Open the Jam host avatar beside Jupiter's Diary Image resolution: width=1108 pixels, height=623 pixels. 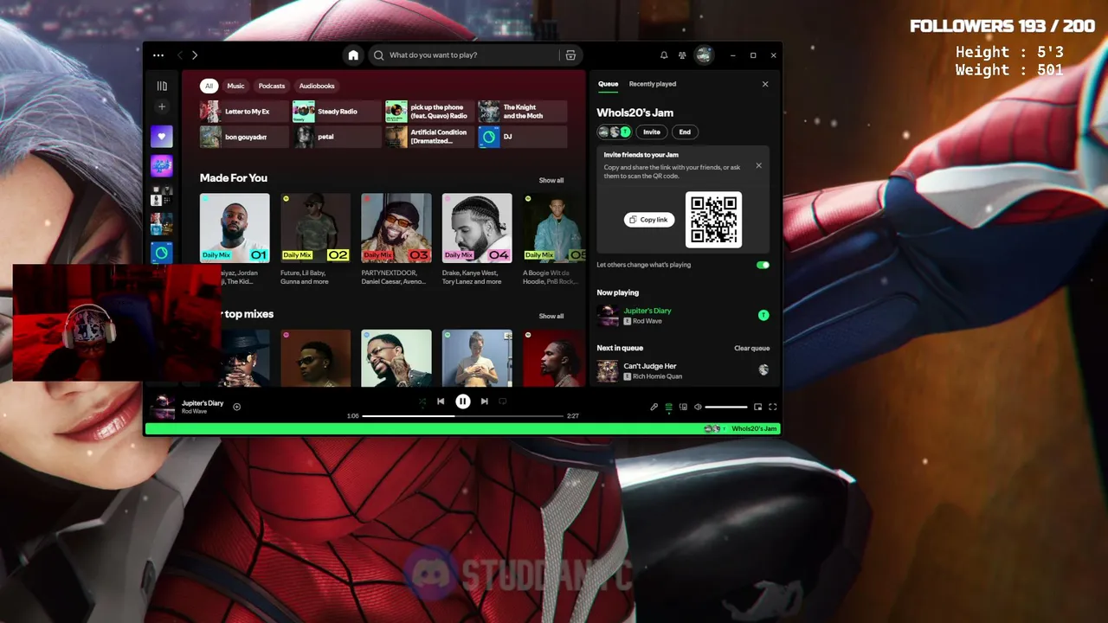click(x=763, y=316)
